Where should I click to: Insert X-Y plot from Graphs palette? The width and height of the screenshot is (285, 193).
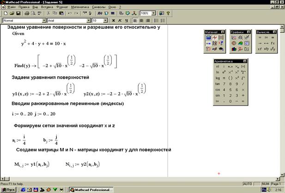point(234,37)
